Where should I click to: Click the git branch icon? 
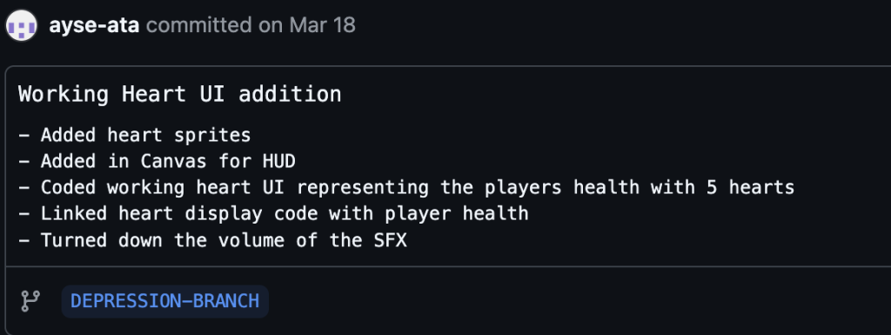tap(30, 301)
